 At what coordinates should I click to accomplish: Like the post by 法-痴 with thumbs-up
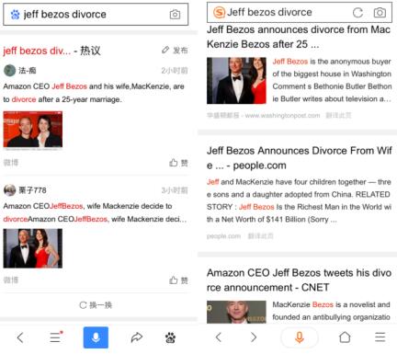coord(174,163)
